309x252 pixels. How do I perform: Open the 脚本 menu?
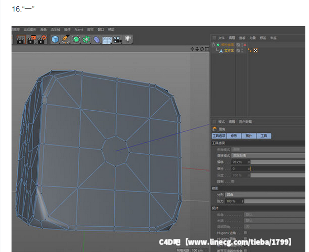[x=90, y=29]
